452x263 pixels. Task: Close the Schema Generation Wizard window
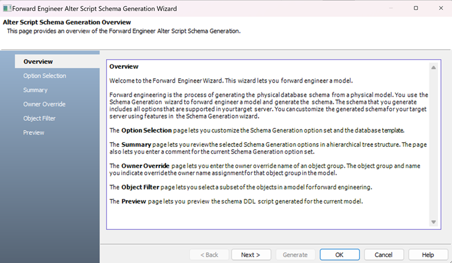tap(441, 8)
